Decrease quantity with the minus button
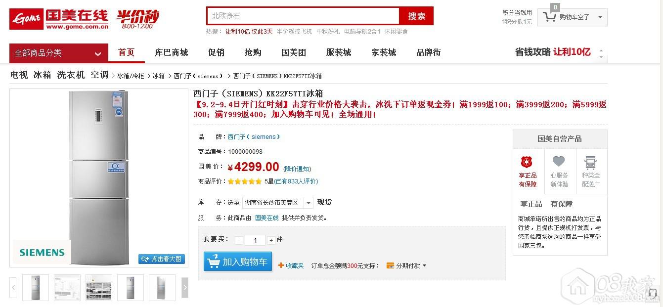The image size is (663, 307). (x=239, y=241)
